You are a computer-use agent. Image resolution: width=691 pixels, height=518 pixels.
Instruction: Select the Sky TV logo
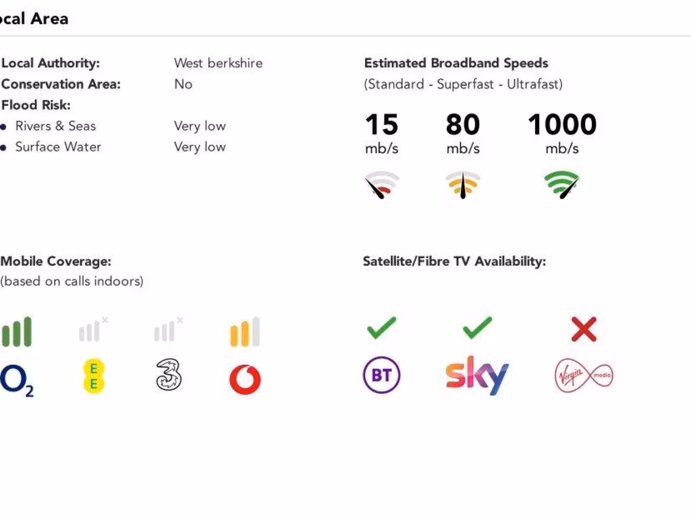coord(477,375)
